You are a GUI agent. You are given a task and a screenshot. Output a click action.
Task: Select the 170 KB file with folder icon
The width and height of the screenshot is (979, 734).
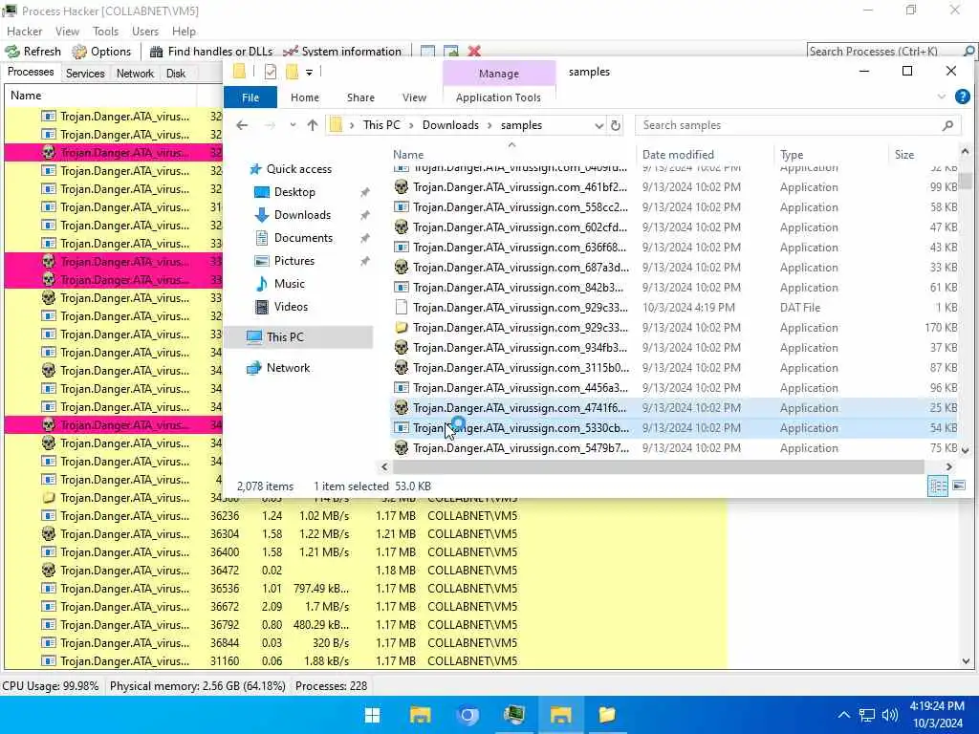pyautogui.click(x=676, y=328)
